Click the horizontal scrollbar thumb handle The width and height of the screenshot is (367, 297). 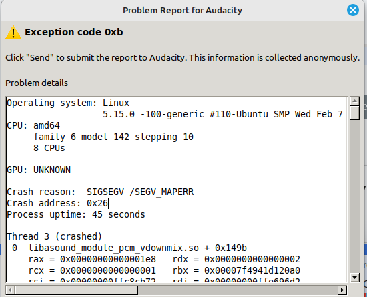tap(77, 290)
